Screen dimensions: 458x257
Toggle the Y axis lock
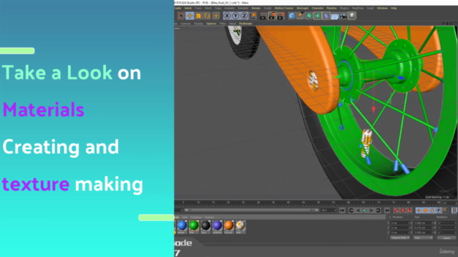coord(235,16)
